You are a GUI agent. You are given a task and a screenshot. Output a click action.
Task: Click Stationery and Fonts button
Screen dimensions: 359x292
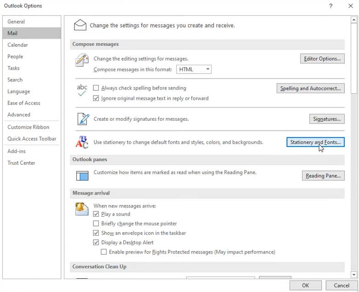(x=315, y=142)
